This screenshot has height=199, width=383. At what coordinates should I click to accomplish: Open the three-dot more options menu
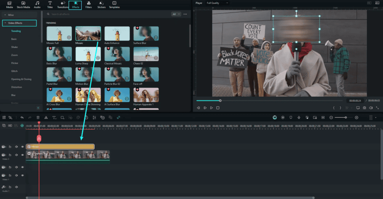point(185,14)
